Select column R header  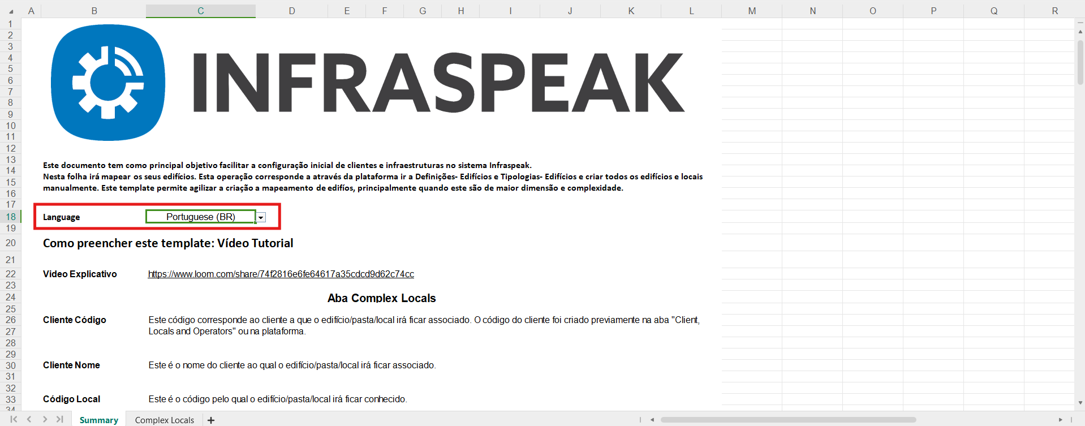(x=1054, y=11)
